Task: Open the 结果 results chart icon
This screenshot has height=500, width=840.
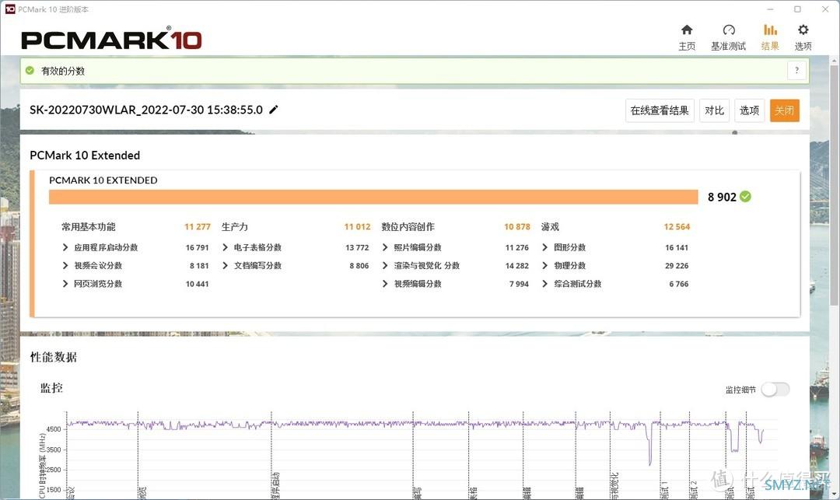Action: pos(770,30)
